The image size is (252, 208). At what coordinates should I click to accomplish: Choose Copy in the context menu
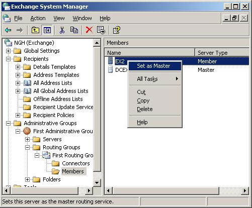click(155, 100)
